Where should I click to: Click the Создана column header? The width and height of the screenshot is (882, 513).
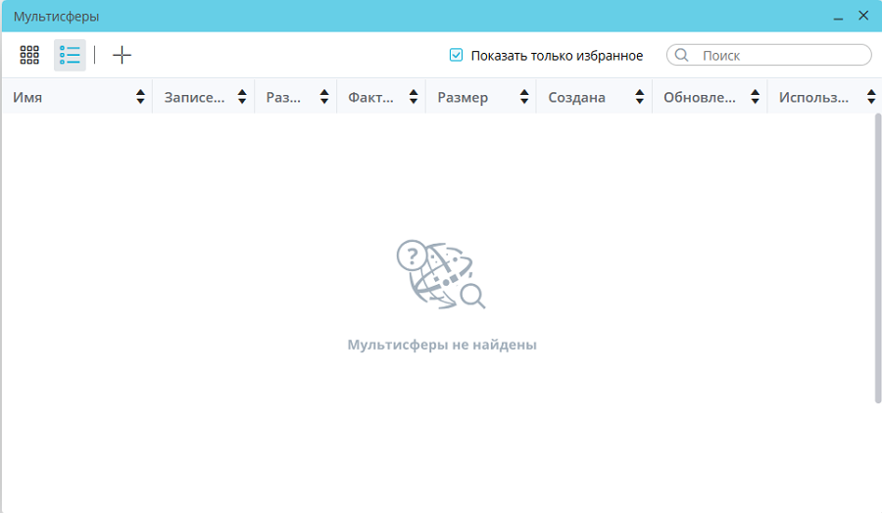595,97
